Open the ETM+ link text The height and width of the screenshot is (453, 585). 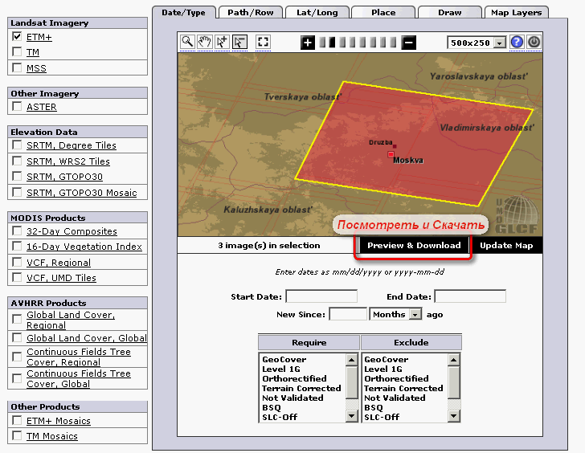coord(39,37)
